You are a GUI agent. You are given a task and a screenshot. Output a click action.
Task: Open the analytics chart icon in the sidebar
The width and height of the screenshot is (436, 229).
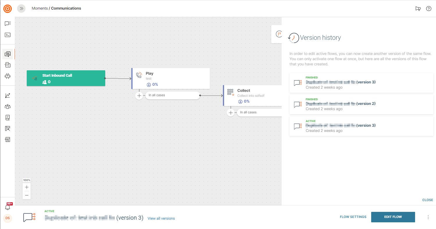point(8,96)
